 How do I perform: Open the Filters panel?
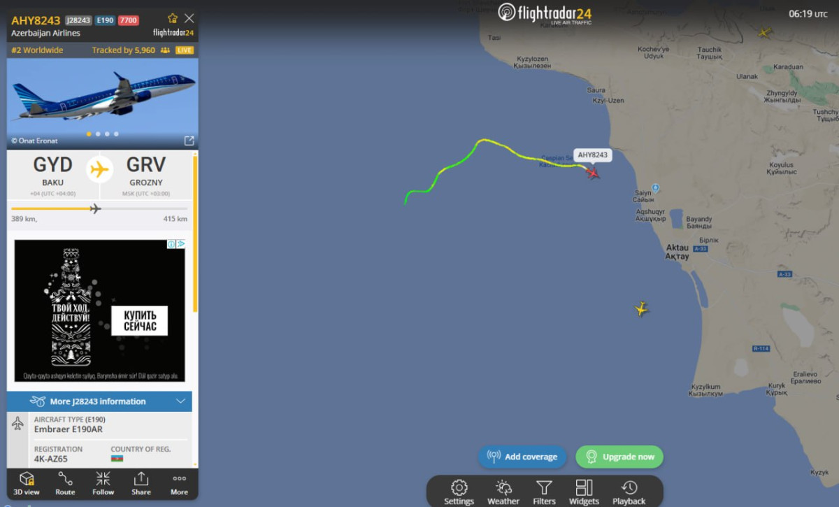click(x=544, y=492)
